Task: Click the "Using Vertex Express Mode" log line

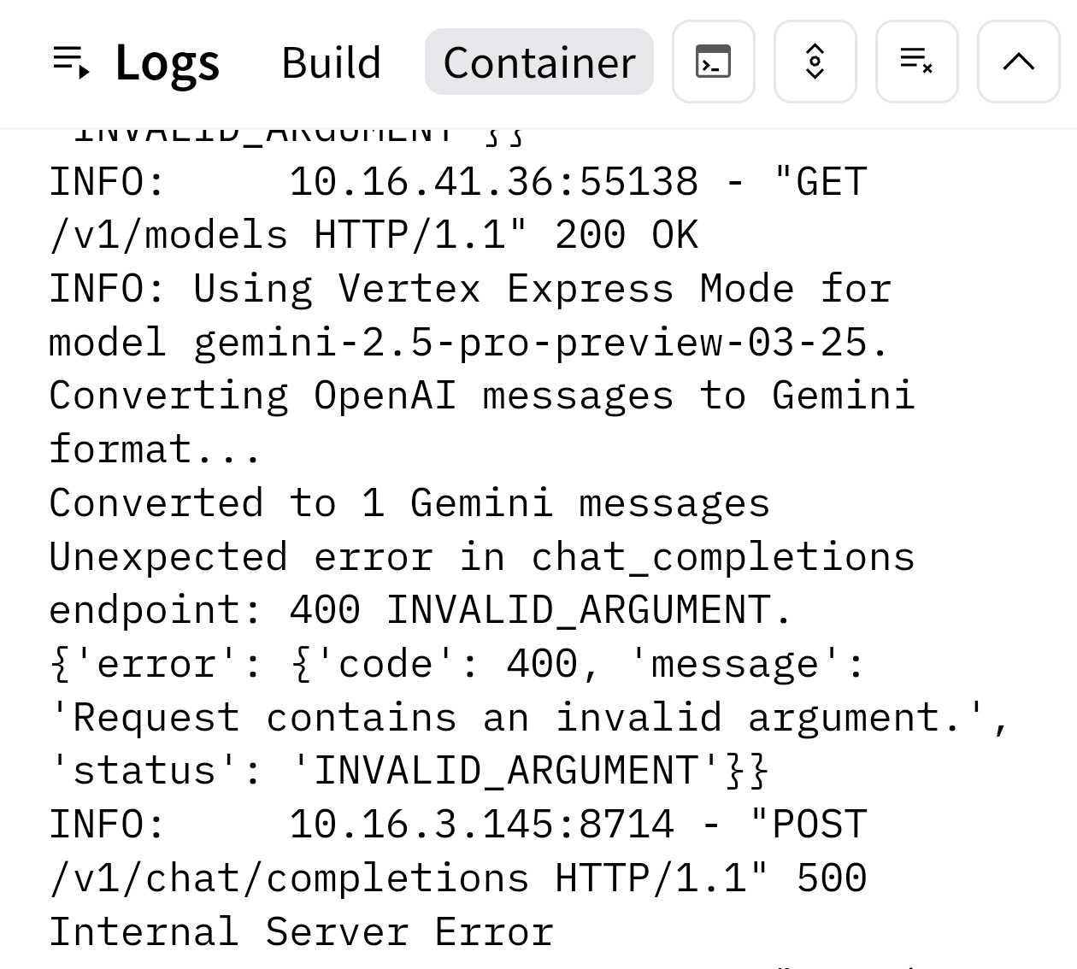Action: 470,289
